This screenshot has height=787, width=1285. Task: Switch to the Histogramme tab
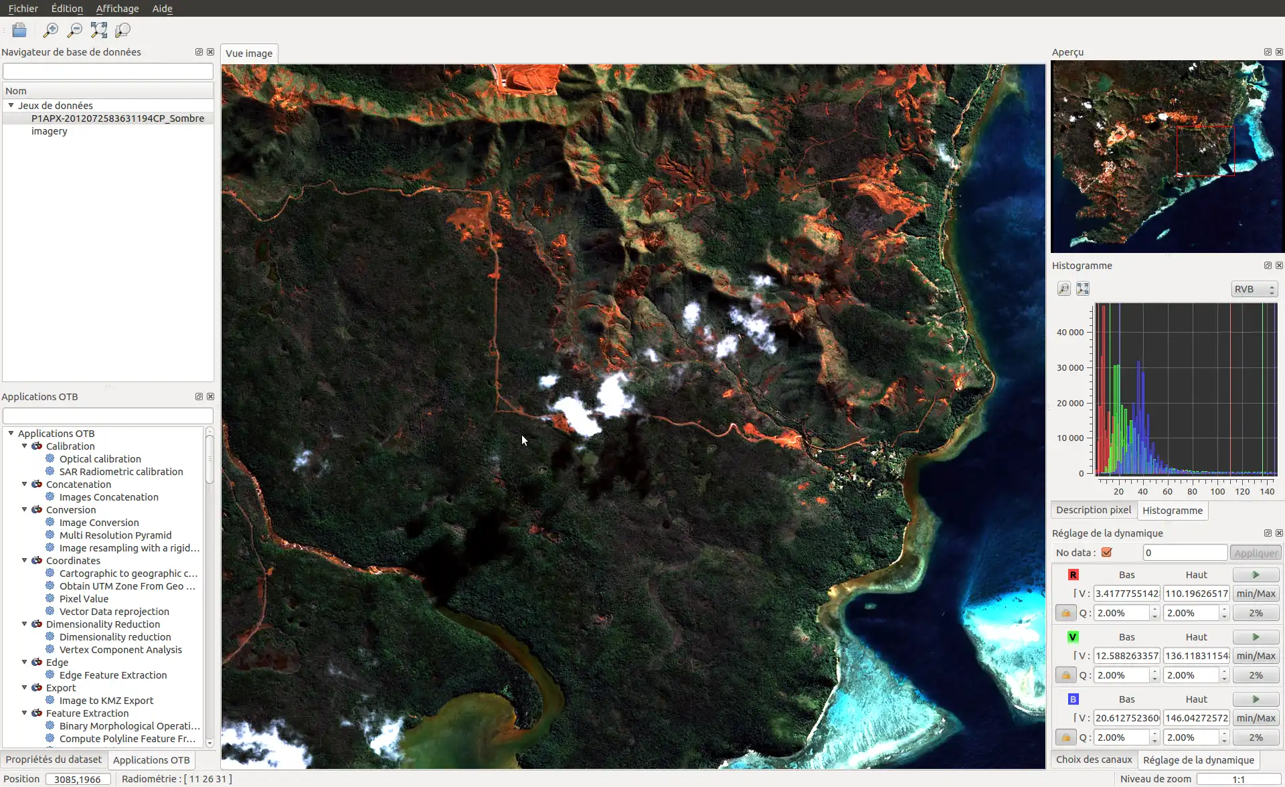coord(1172,510)
